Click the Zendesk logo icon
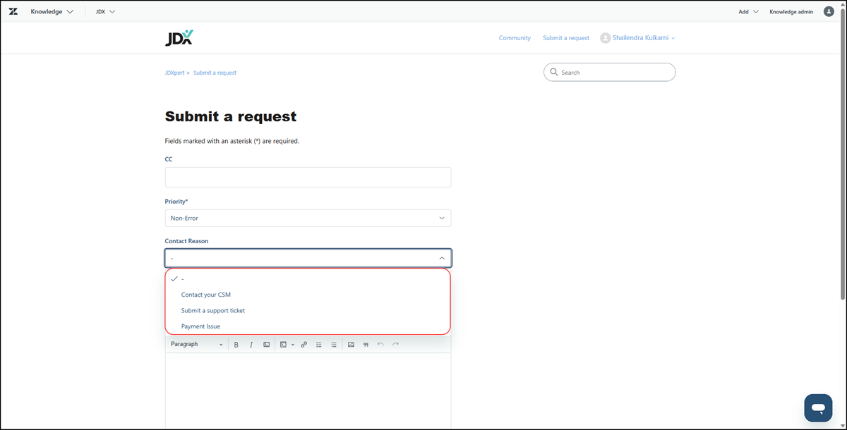This screenshot has width=847, height=430. point(13,11)
